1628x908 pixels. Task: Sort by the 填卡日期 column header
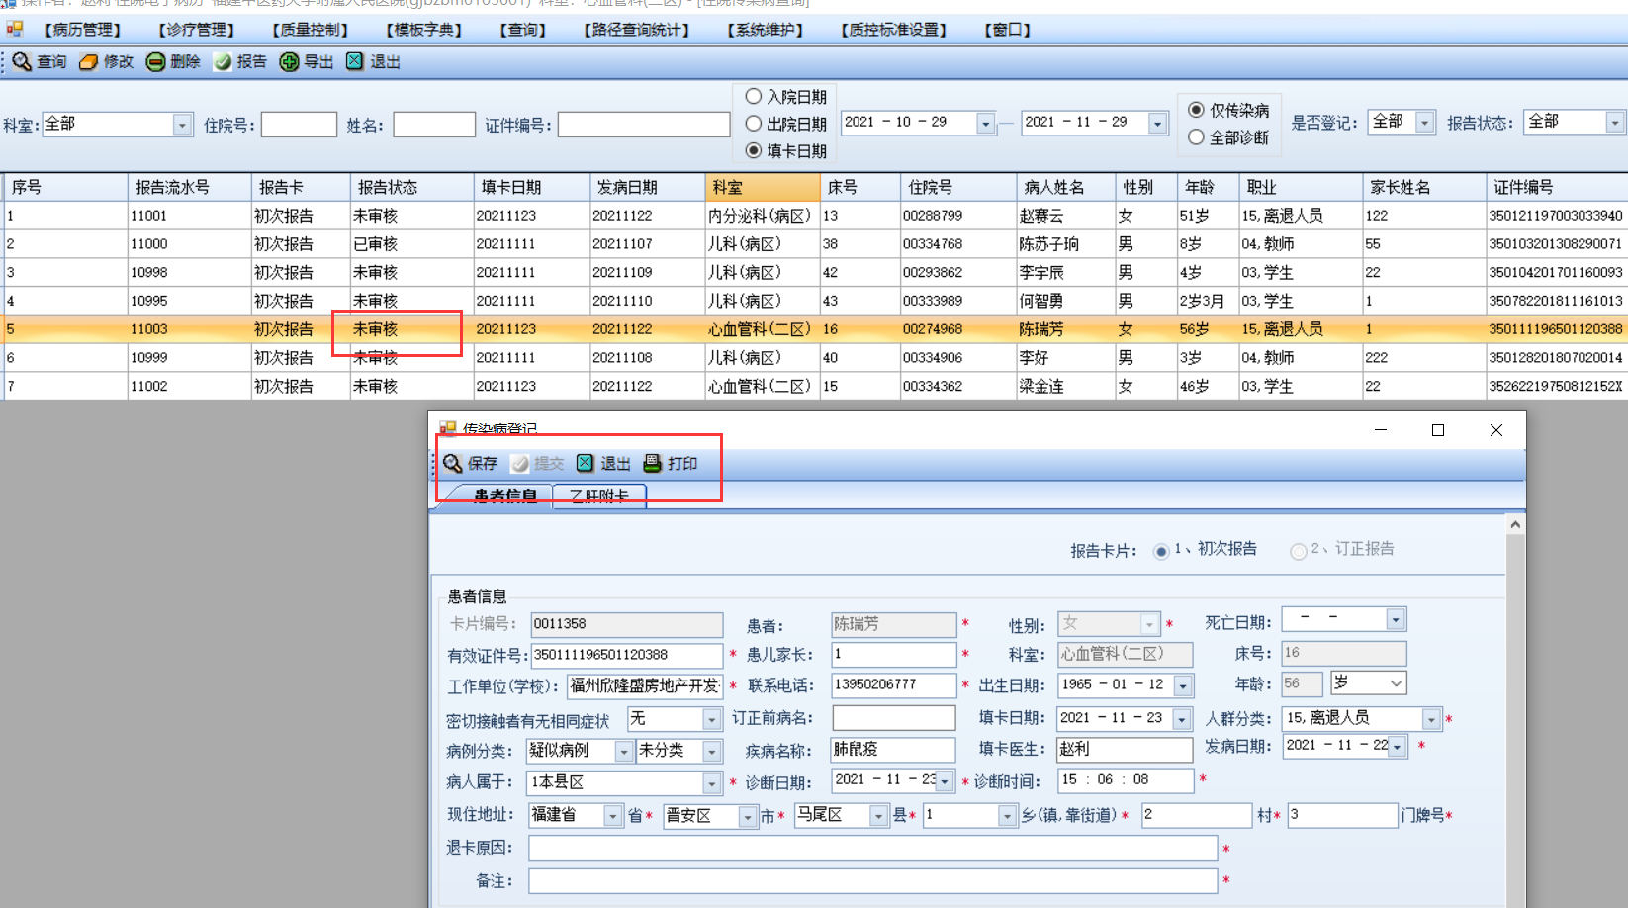531,187
